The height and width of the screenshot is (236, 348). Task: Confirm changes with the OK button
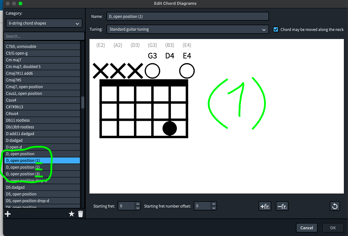(333, 228)
